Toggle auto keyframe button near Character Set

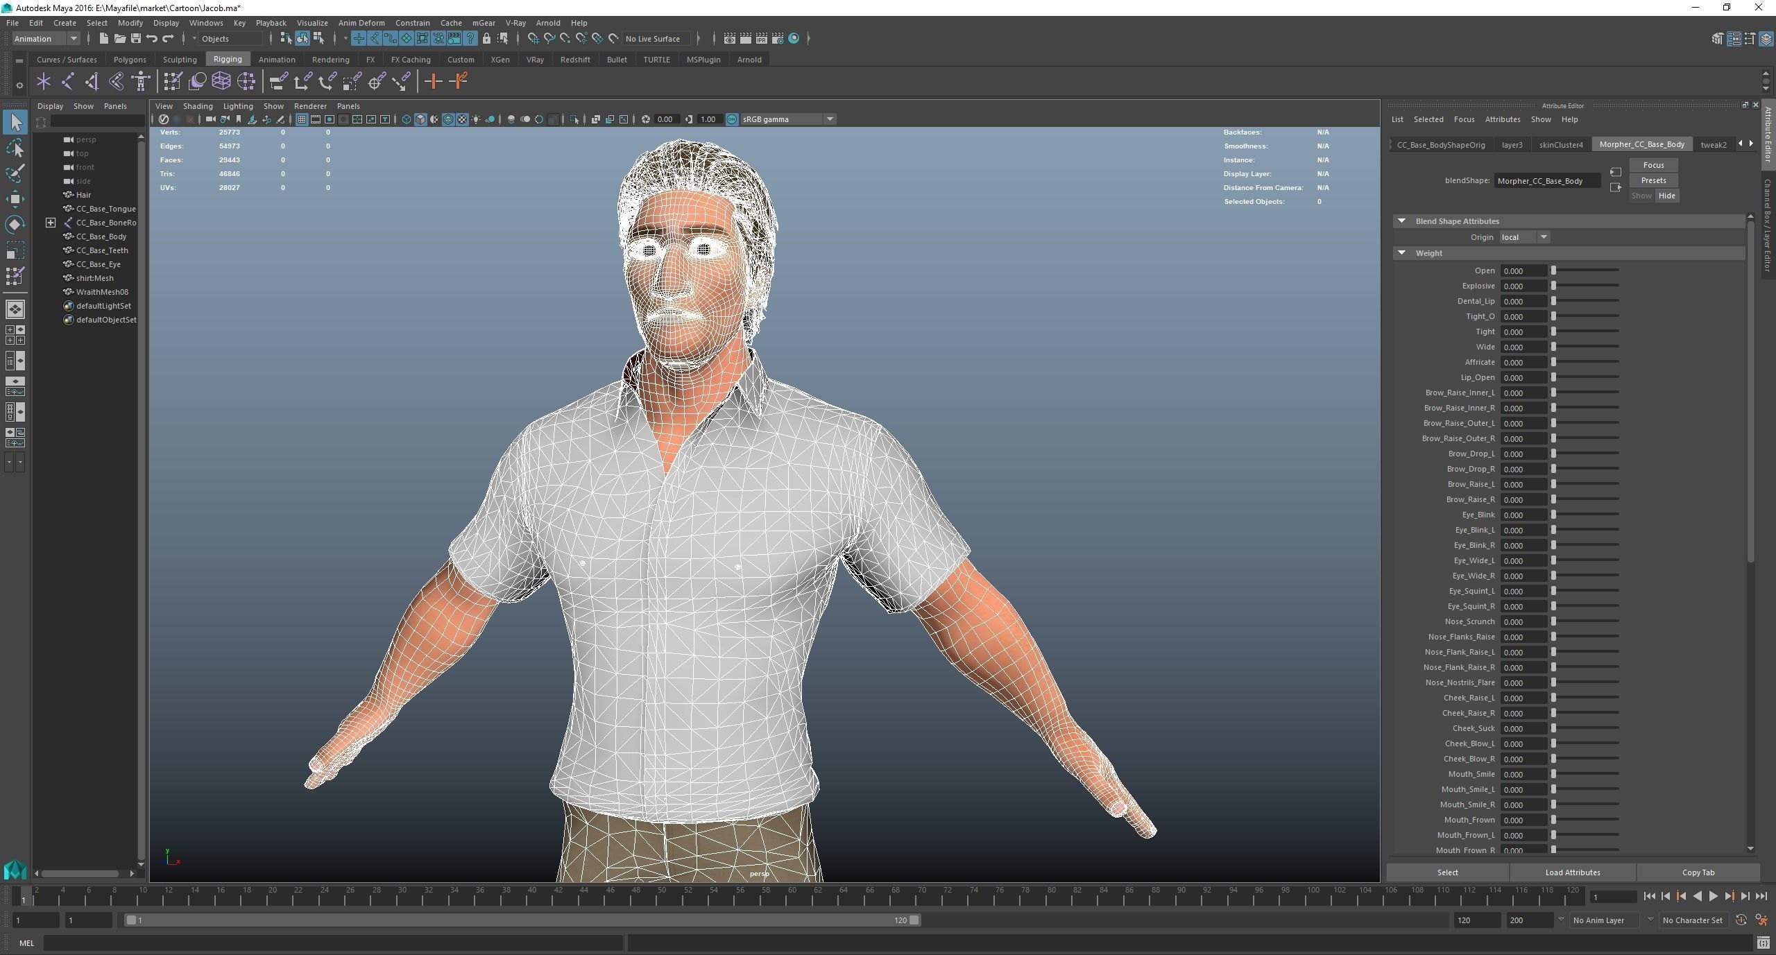pyautogui.click(x=1741, y=920)
